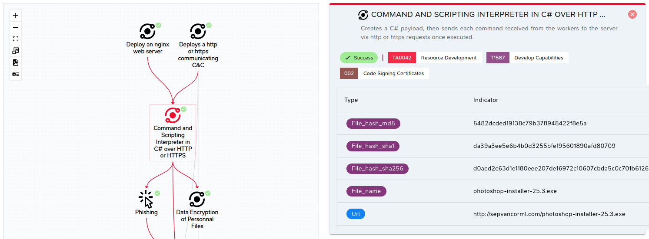
Task: Select the URL http://sepvancorml.com/photoshop-installer-25.3.exe
Action: (549, 214)
